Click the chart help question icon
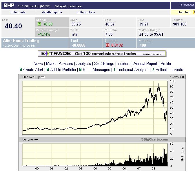 pyautogui.click(x=194, y=12)
